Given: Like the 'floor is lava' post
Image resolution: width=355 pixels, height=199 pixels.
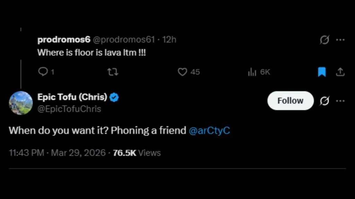Looking at the screenshot, I should click(188, 72).
